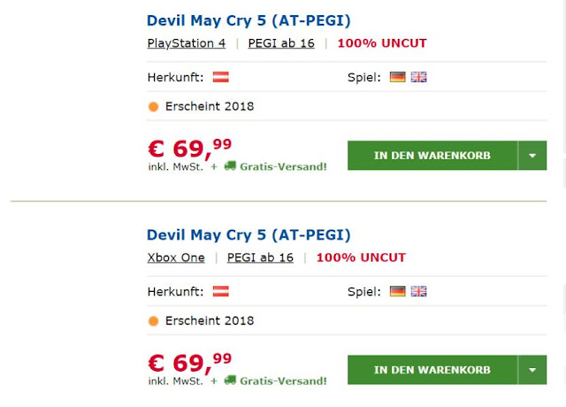Follow the Xbox One platform link

click(x=176, y=257)
